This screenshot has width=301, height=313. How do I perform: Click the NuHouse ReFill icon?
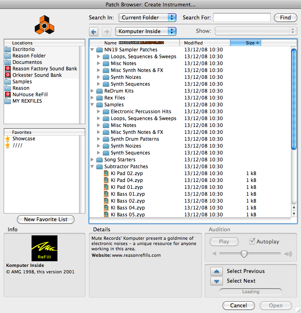8,94
